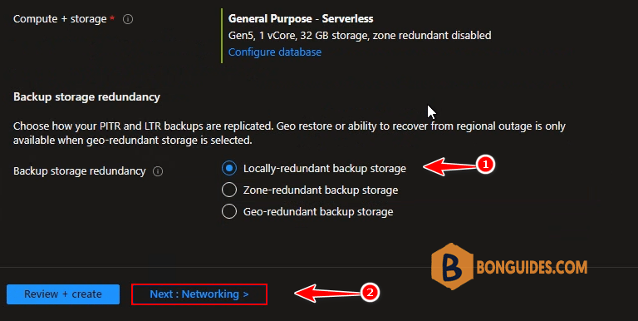
Task: Click the red required asterisk after Compute + storage
Action: [112, 18]
